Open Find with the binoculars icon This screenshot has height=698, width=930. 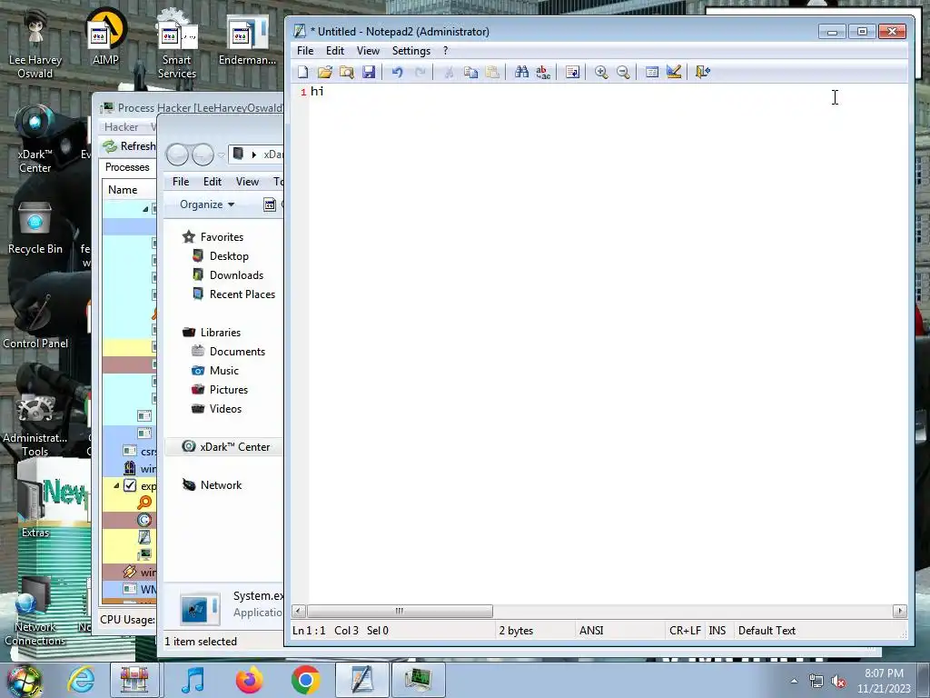[521, 73]
